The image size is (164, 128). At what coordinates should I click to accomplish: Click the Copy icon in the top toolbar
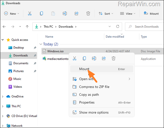tap(41, 13)
